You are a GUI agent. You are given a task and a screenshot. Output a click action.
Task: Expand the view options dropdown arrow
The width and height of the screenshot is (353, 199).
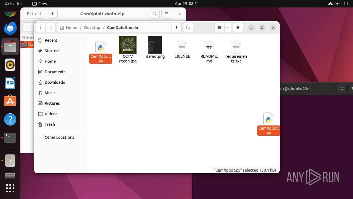coord(228,28)
